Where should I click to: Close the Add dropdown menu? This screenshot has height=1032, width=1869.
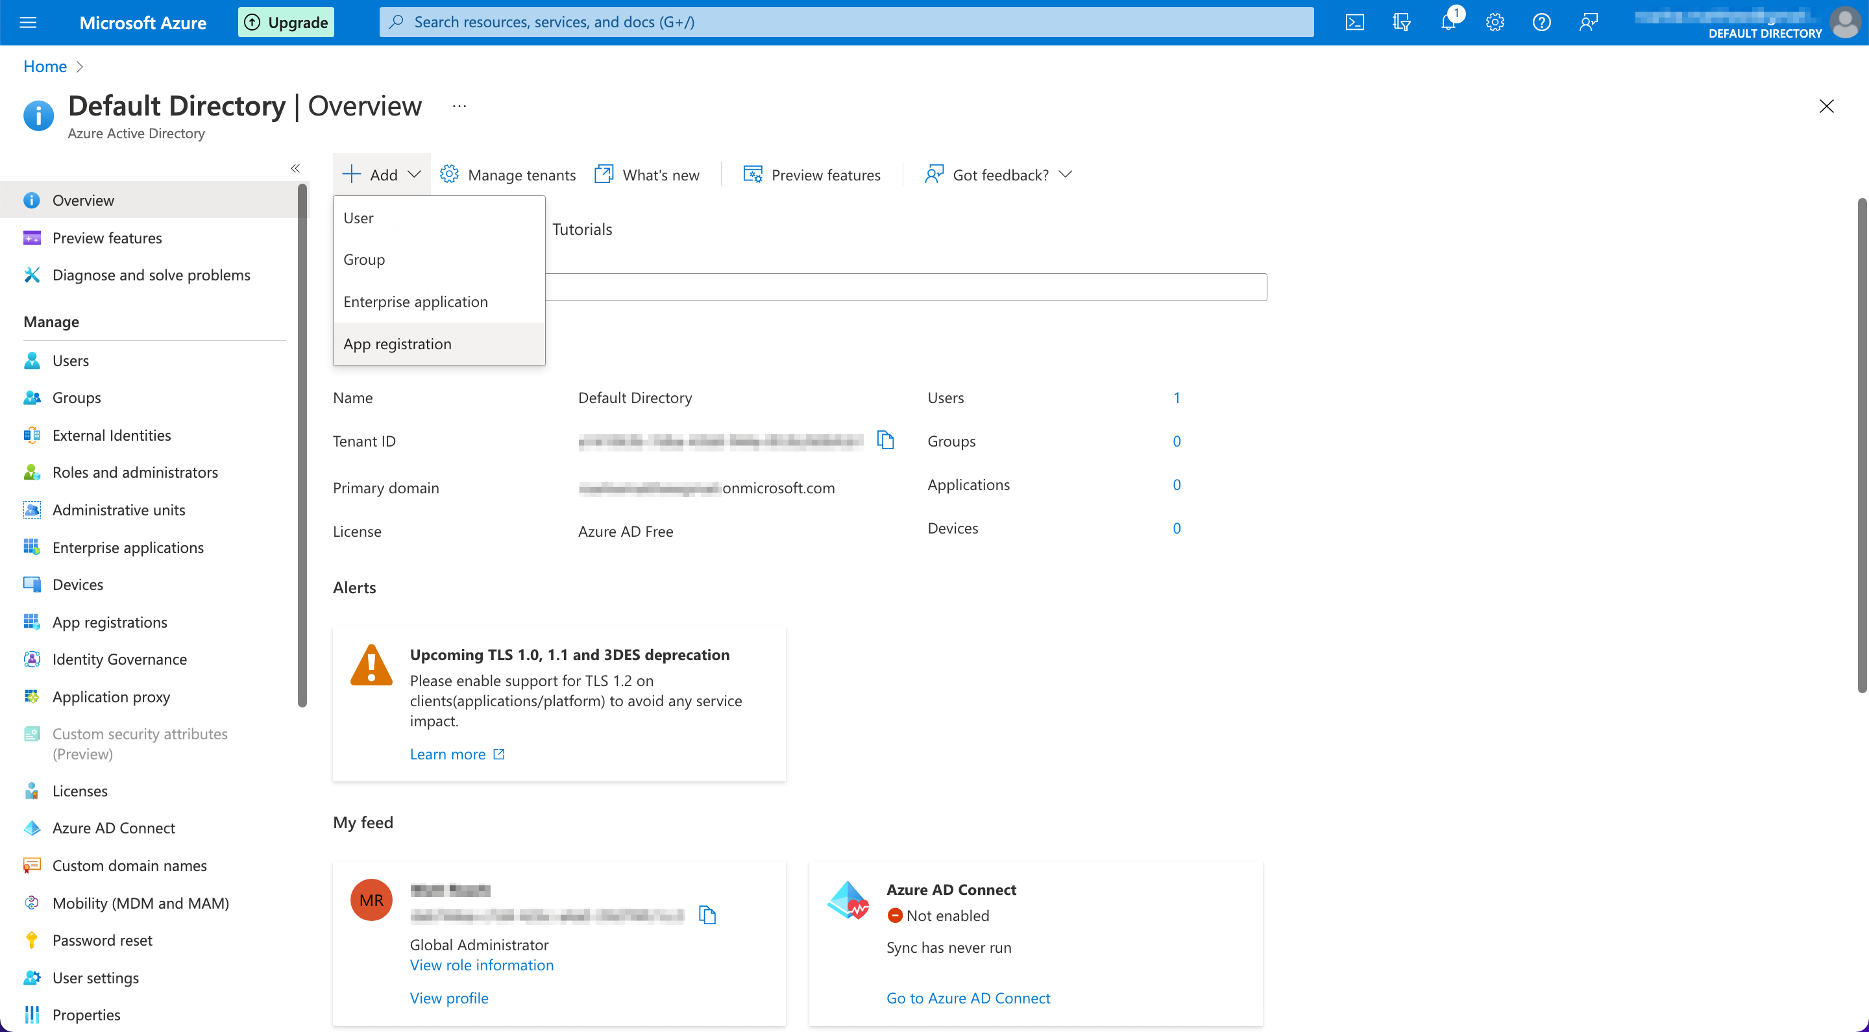pos(382,175)
